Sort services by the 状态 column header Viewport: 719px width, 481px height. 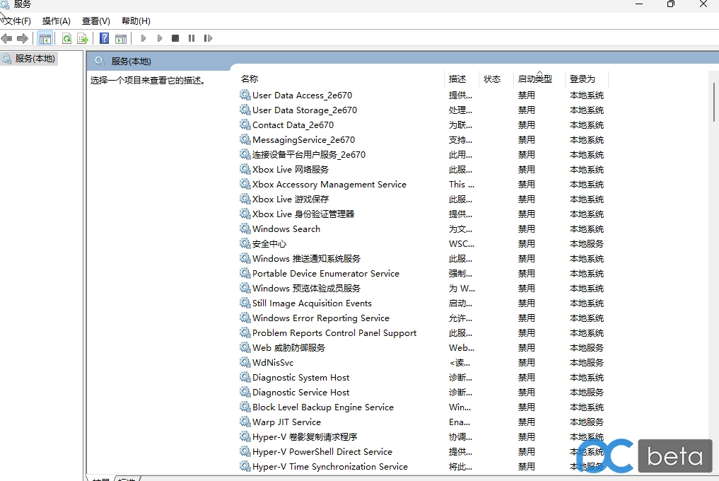493,79
